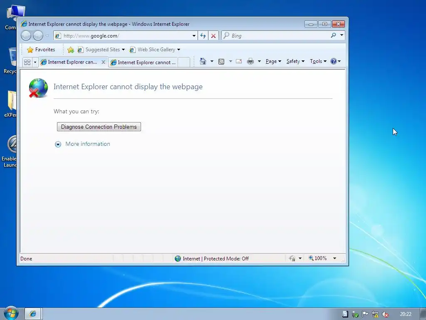Expand the Feeds dropdown arrow

click(230, 61)
